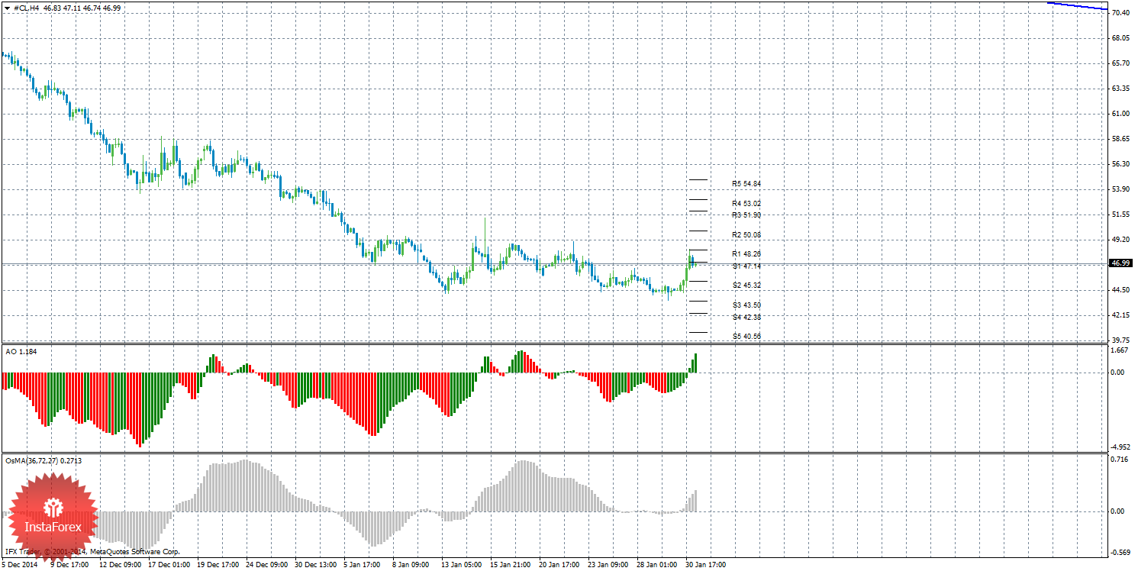Click the 58.65 price axis value

[1121, 139]
